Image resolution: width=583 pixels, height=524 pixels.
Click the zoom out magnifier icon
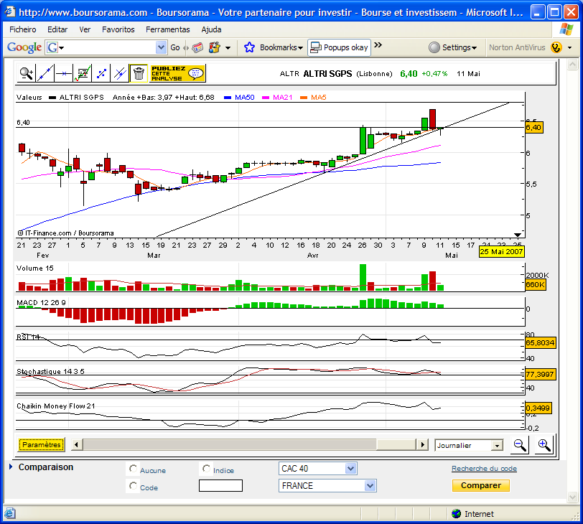click(x=519, y=444)
